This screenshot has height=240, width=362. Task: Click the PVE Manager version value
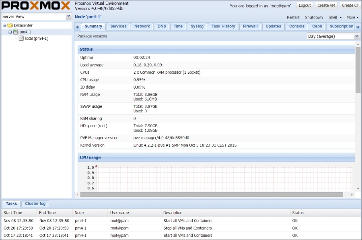pos(161,138)
